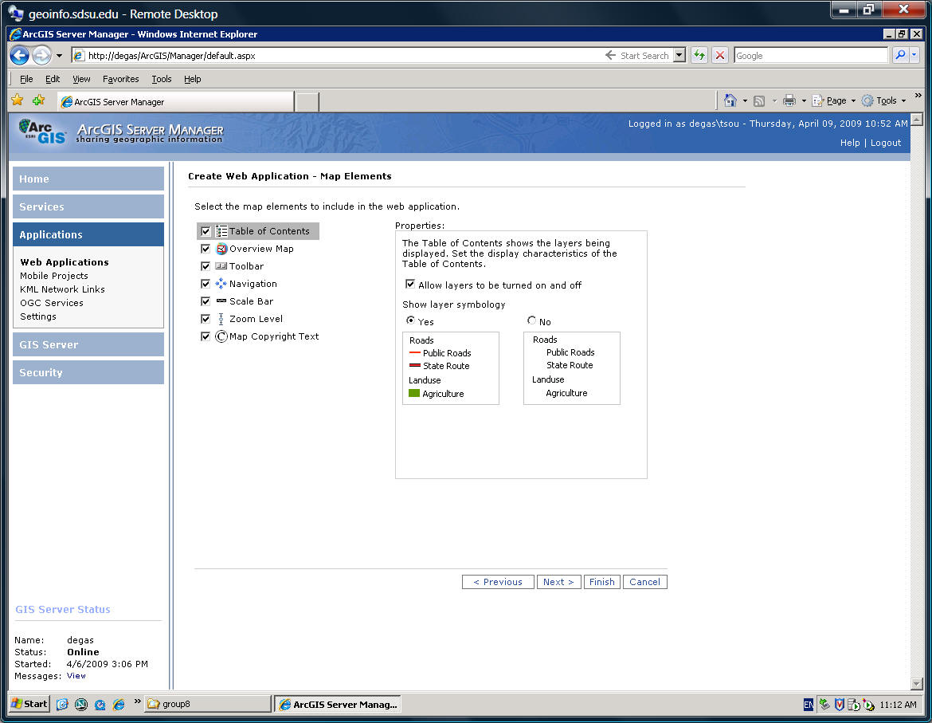
Task: Uncheck the Map Copyright Text checkbox
Action: click(206, 336)
